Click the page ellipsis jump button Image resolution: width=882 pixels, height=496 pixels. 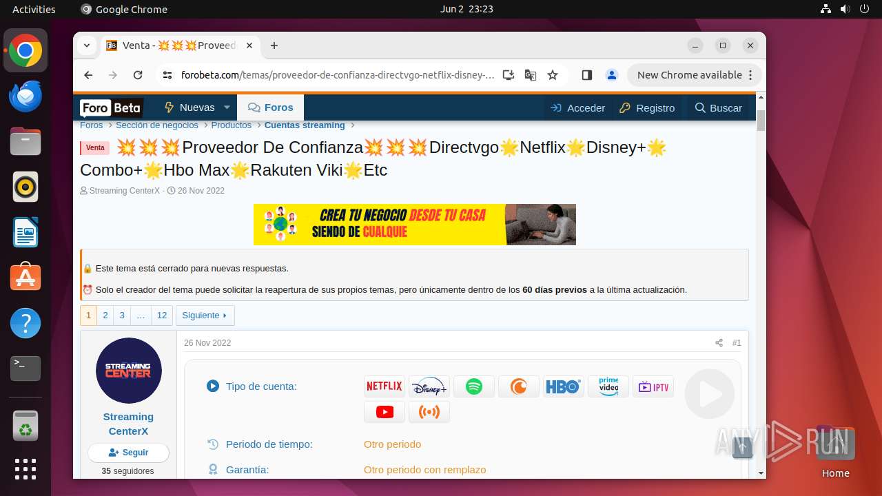click(x=141, y=316)
